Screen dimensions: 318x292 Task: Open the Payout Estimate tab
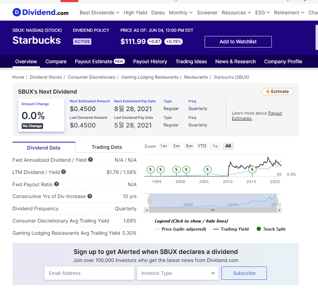[x=100, y=61]
